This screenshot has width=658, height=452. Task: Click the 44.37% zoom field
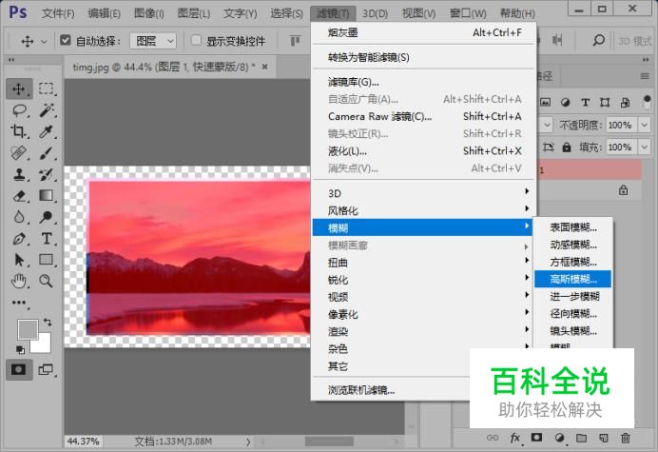pyautogui.click(x=83, y=442)
